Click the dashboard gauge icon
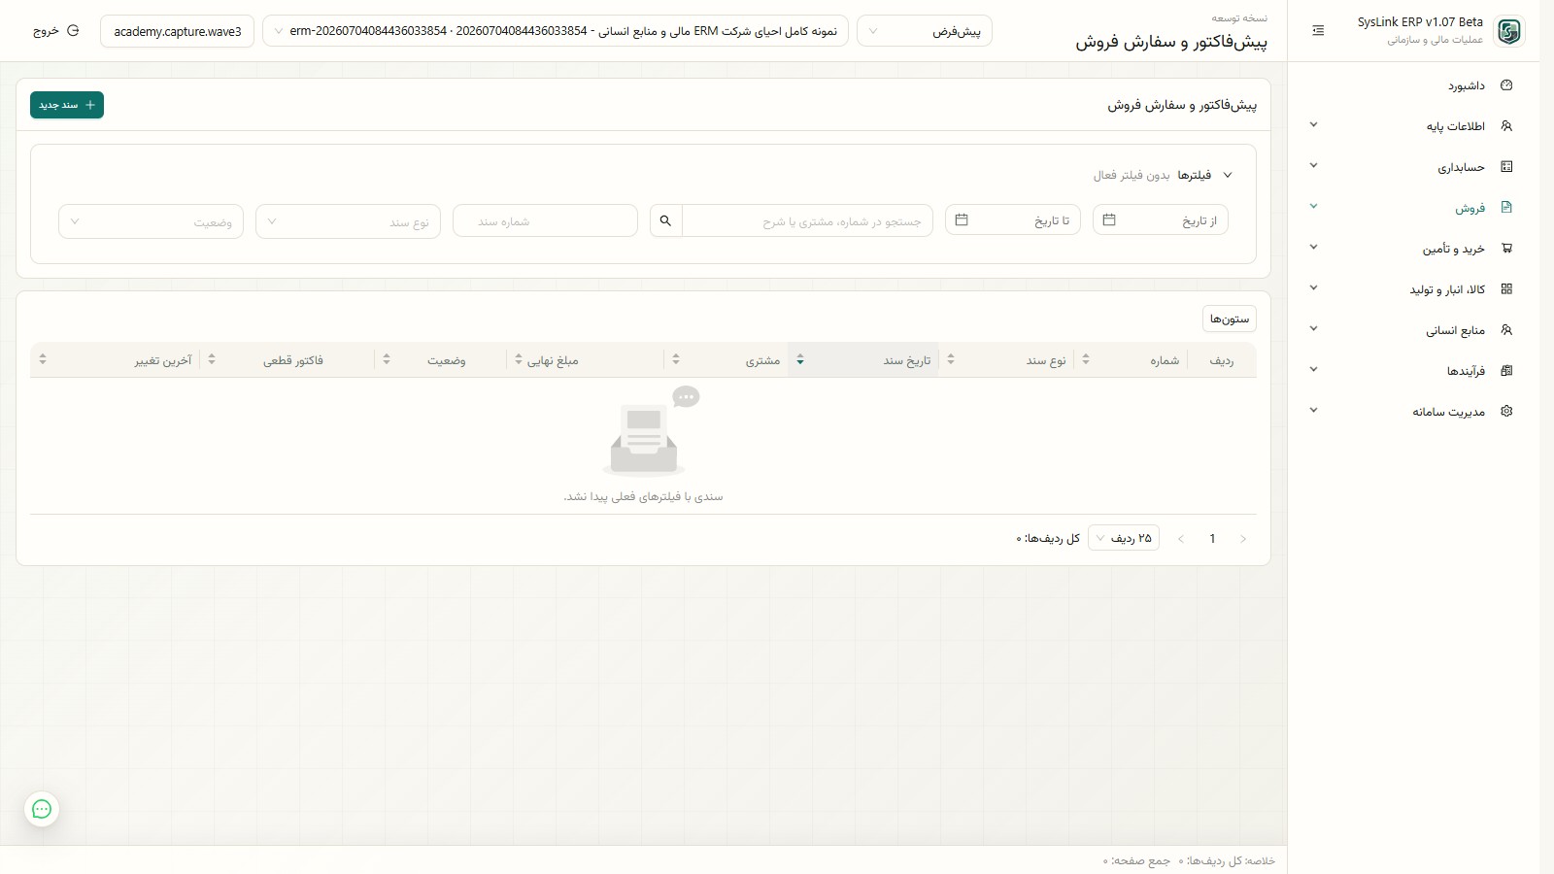 pyautogui.click(x=1506, y=85)
